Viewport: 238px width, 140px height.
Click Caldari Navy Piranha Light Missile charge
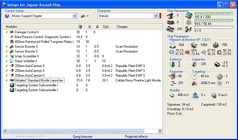(x=138, y=80)
